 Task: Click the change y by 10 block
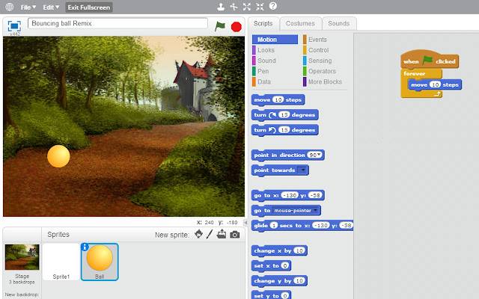point(279,281)
